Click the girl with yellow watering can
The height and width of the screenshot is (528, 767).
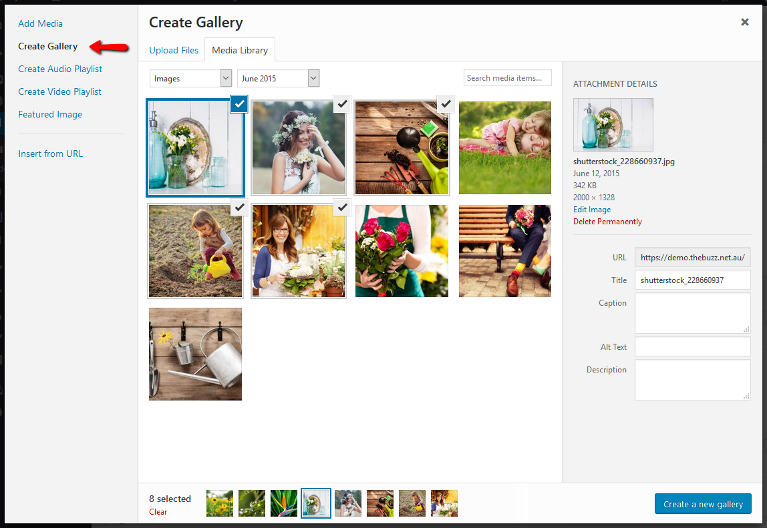(195, 251)
